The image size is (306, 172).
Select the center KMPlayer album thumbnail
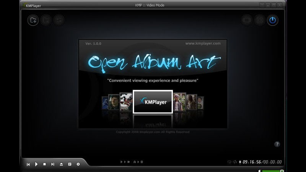point(153,102)
